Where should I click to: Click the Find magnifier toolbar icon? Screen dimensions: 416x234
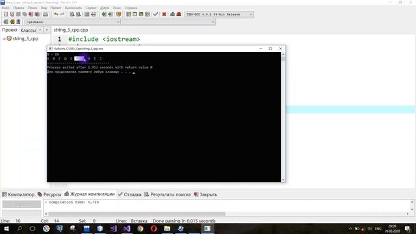tap(72, 14)
